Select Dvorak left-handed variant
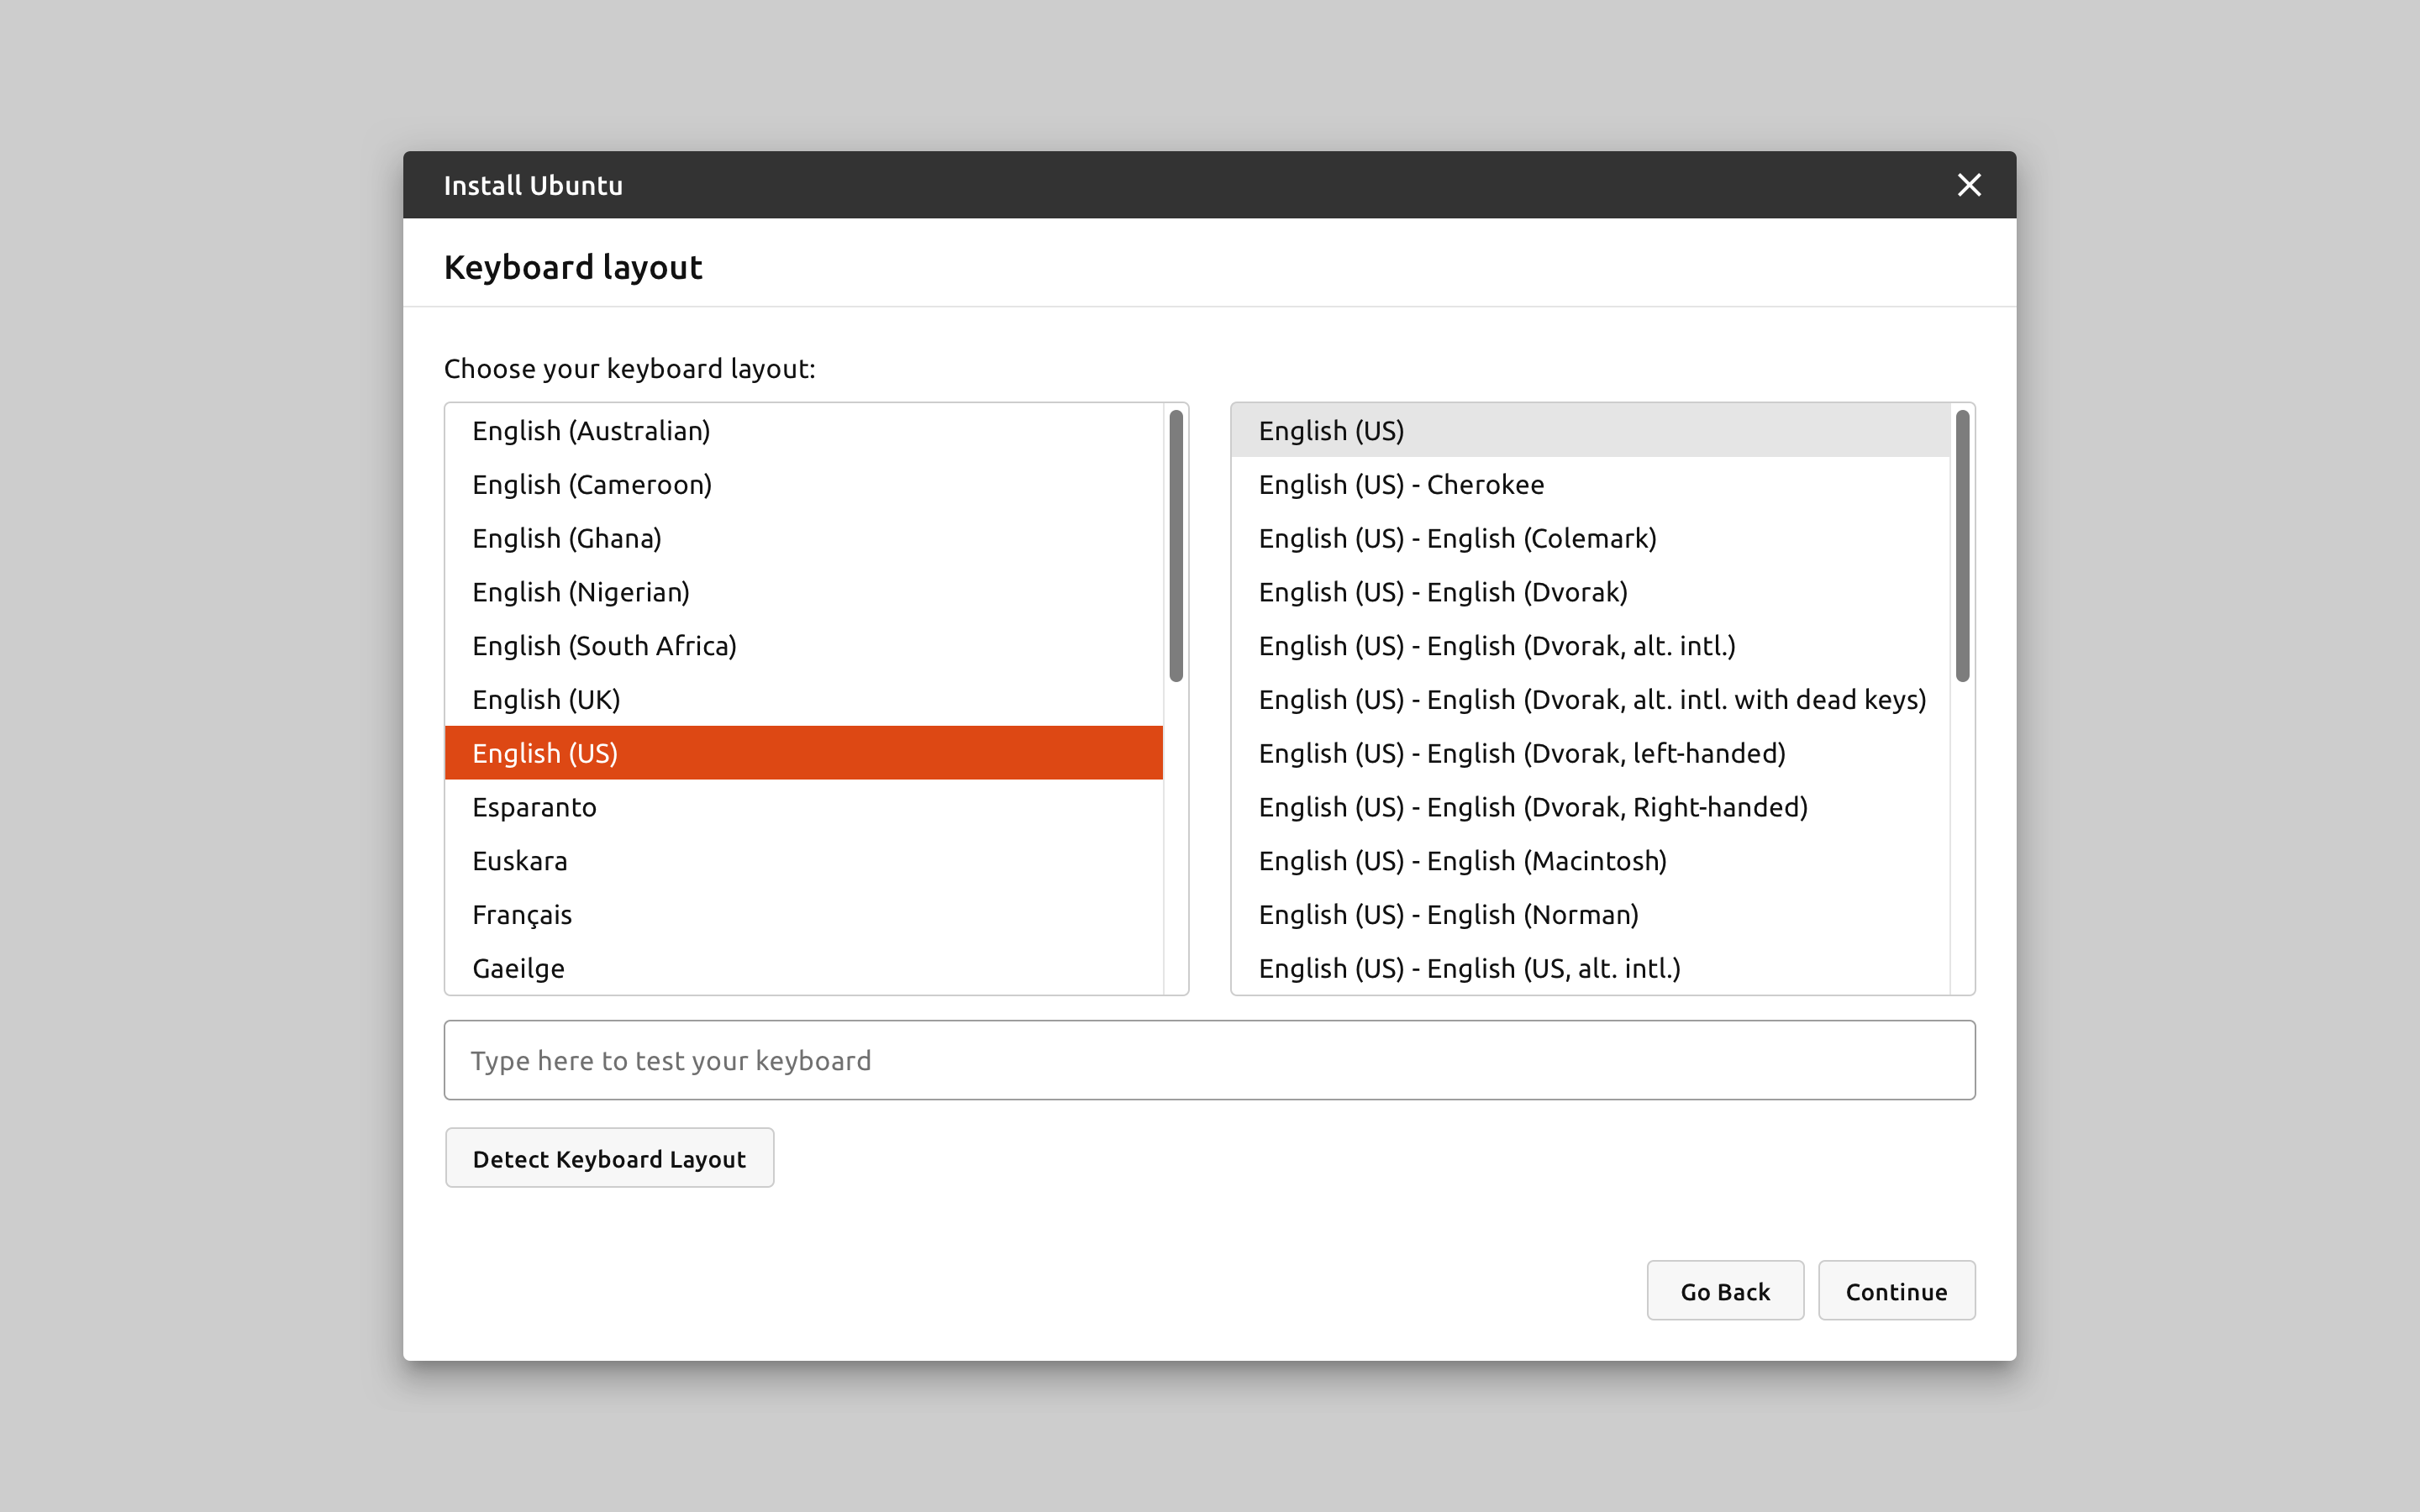 1521,753
